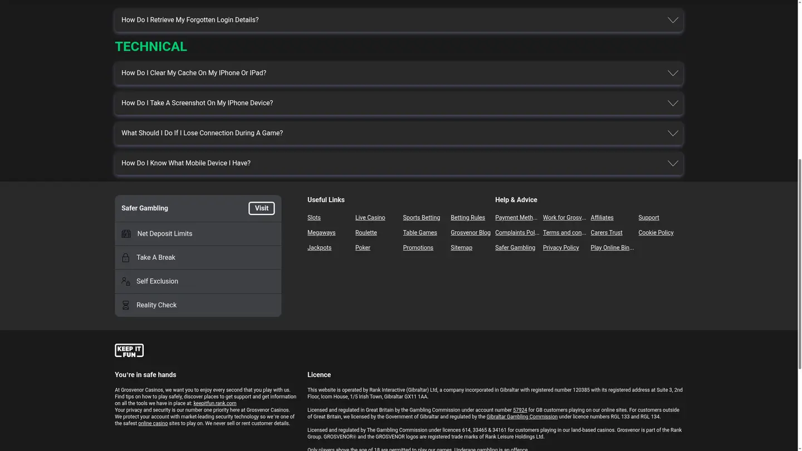The height and width of the screenshot is (451, 802).
Task: Visit the Table Games link
Action: pyautogui.click(x=420, y=233)
